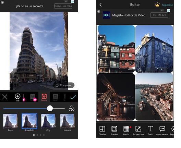Select the Texto text tool

(150, 131)
